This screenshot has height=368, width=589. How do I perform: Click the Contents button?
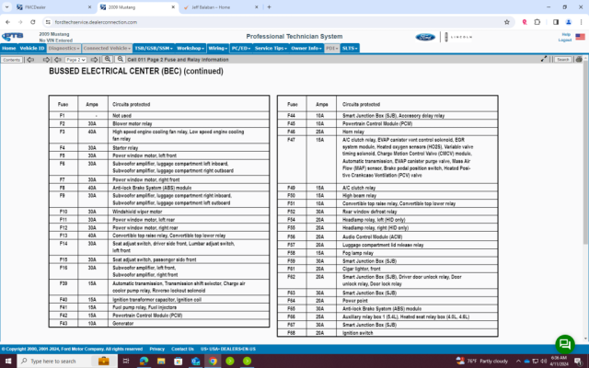12,60
